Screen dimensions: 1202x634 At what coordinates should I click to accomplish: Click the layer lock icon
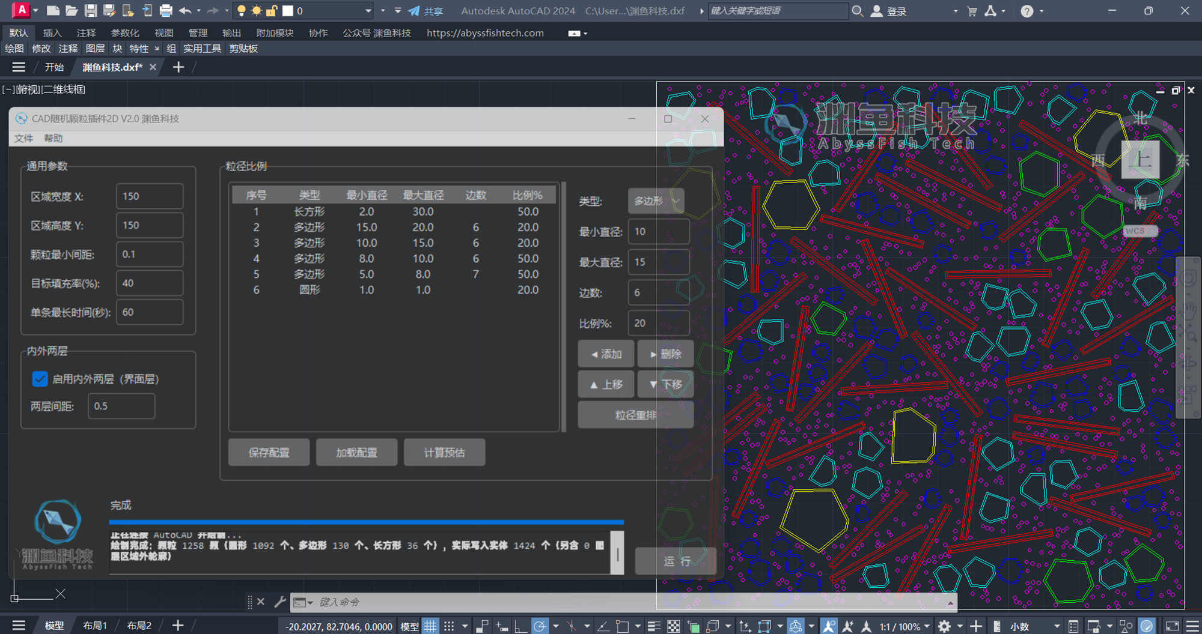click(272, 11)
